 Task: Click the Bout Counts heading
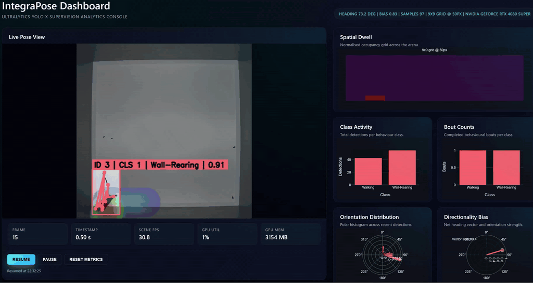pyautogui.click(x=459, y=127)
